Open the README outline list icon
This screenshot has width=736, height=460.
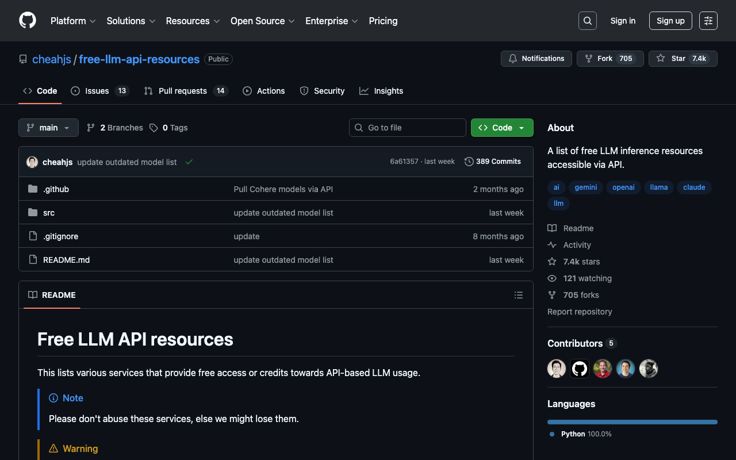[x=518, y=295]
